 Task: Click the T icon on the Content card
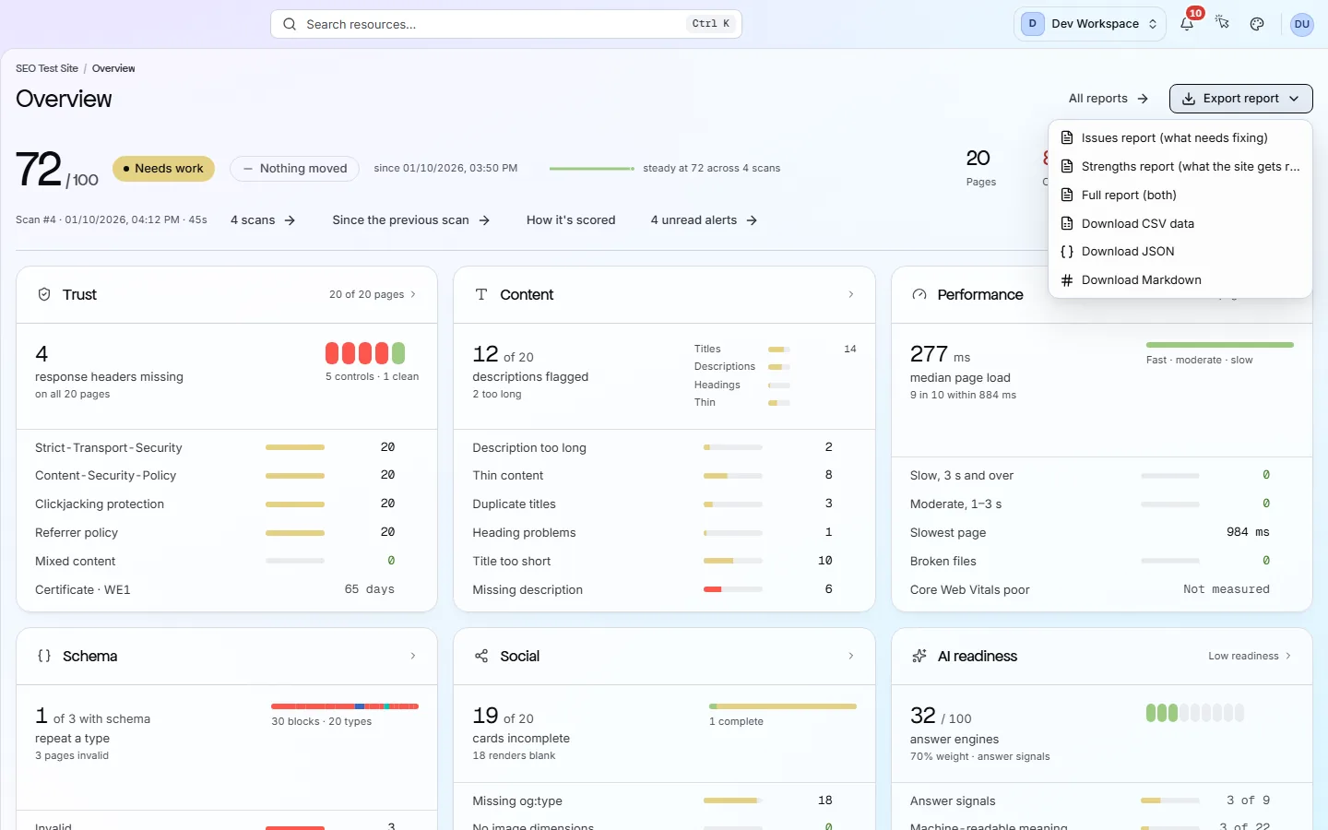coord(481,294)
